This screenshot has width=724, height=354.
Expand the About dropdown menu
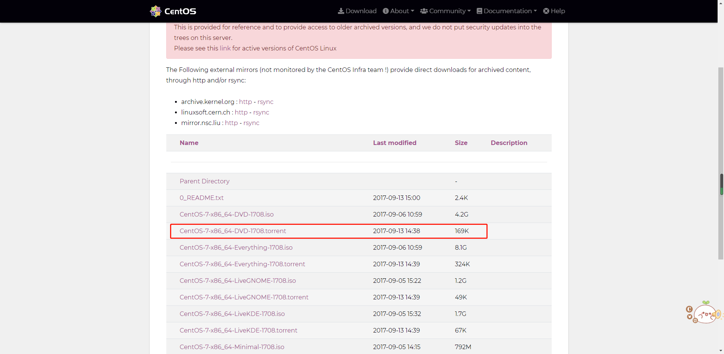coord(398,11)
